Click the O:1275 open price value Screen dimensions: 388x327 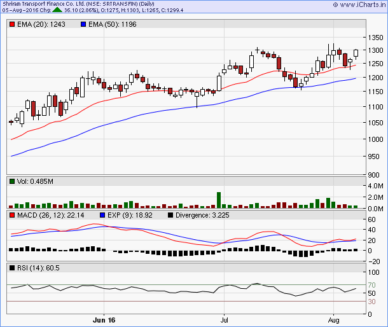tap(109, 10)
